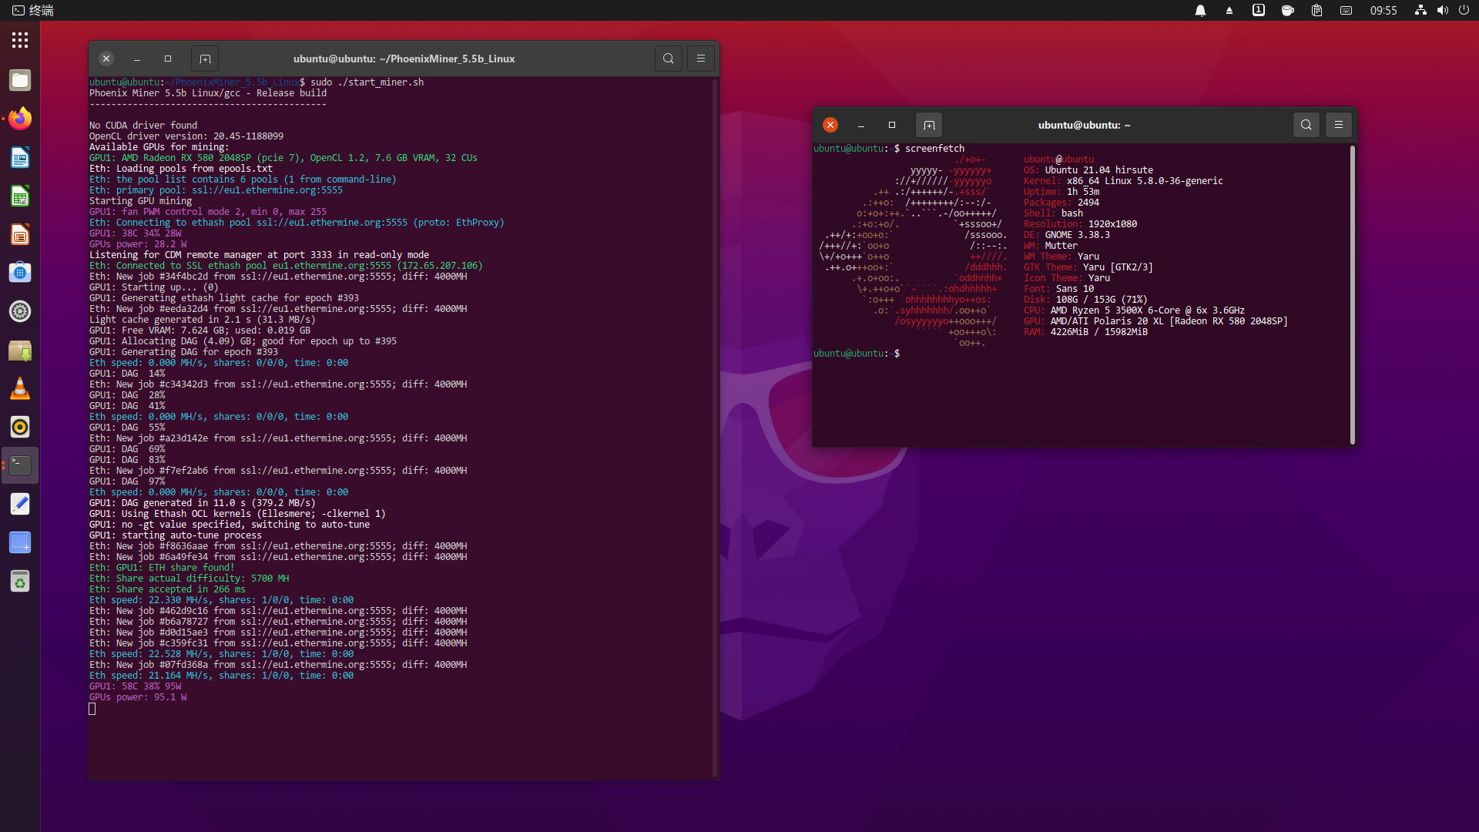This screenshot has height=832, width=1479.
Task: Open LibreOffice Impress from dock
Action: [20, 234]
